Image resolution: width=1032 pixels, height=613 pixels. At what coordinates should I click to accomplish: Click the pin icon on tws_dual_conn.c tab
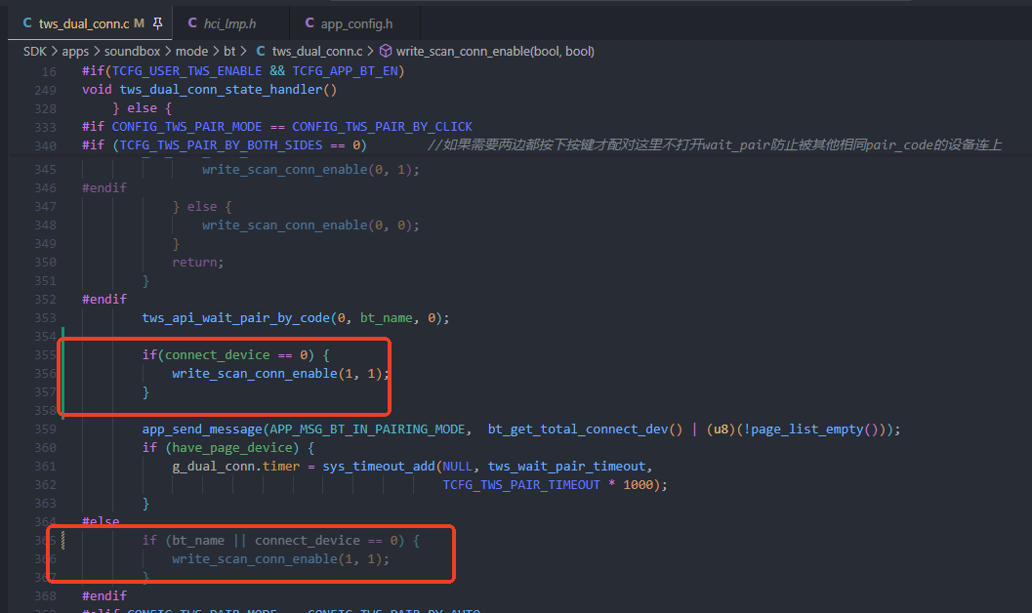pos(157,23)
